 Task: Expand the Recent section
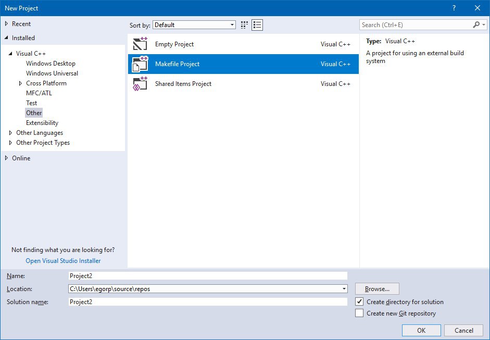[x=6, y=24]
